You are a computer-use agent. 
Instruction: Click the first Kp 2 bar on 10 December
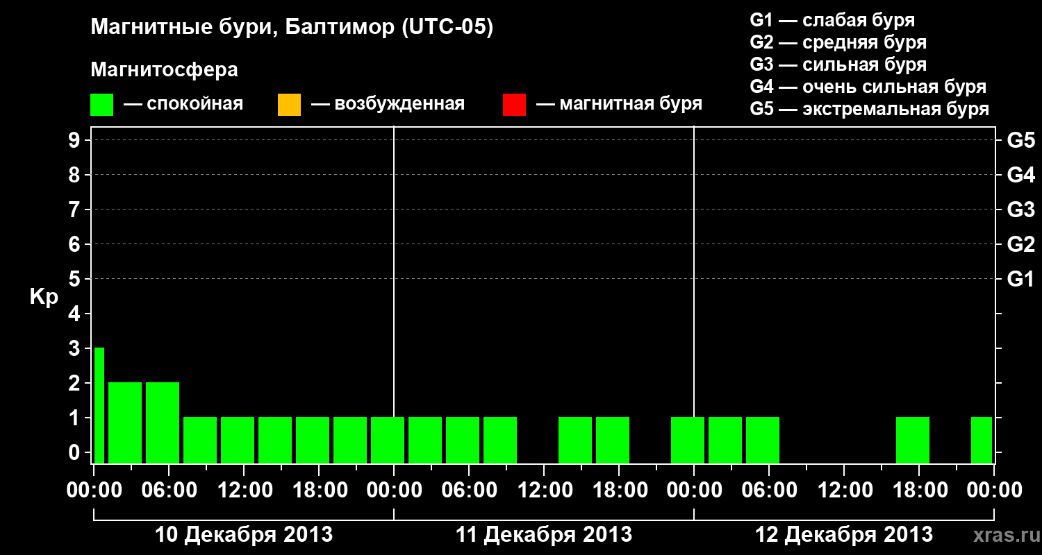click(x=125, y=422)
